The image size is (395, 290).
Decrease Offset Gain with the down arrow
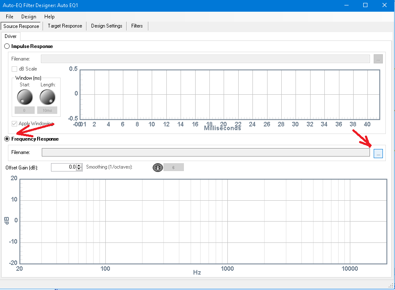pos(79,169)
